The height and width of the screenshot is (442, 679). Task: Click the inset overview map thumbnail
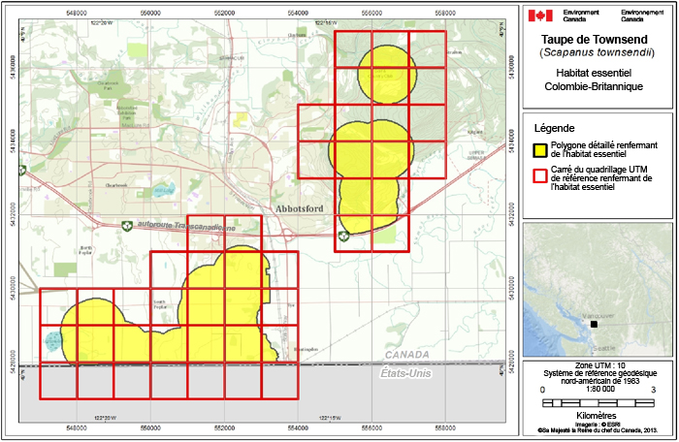(x=597, y=291)
